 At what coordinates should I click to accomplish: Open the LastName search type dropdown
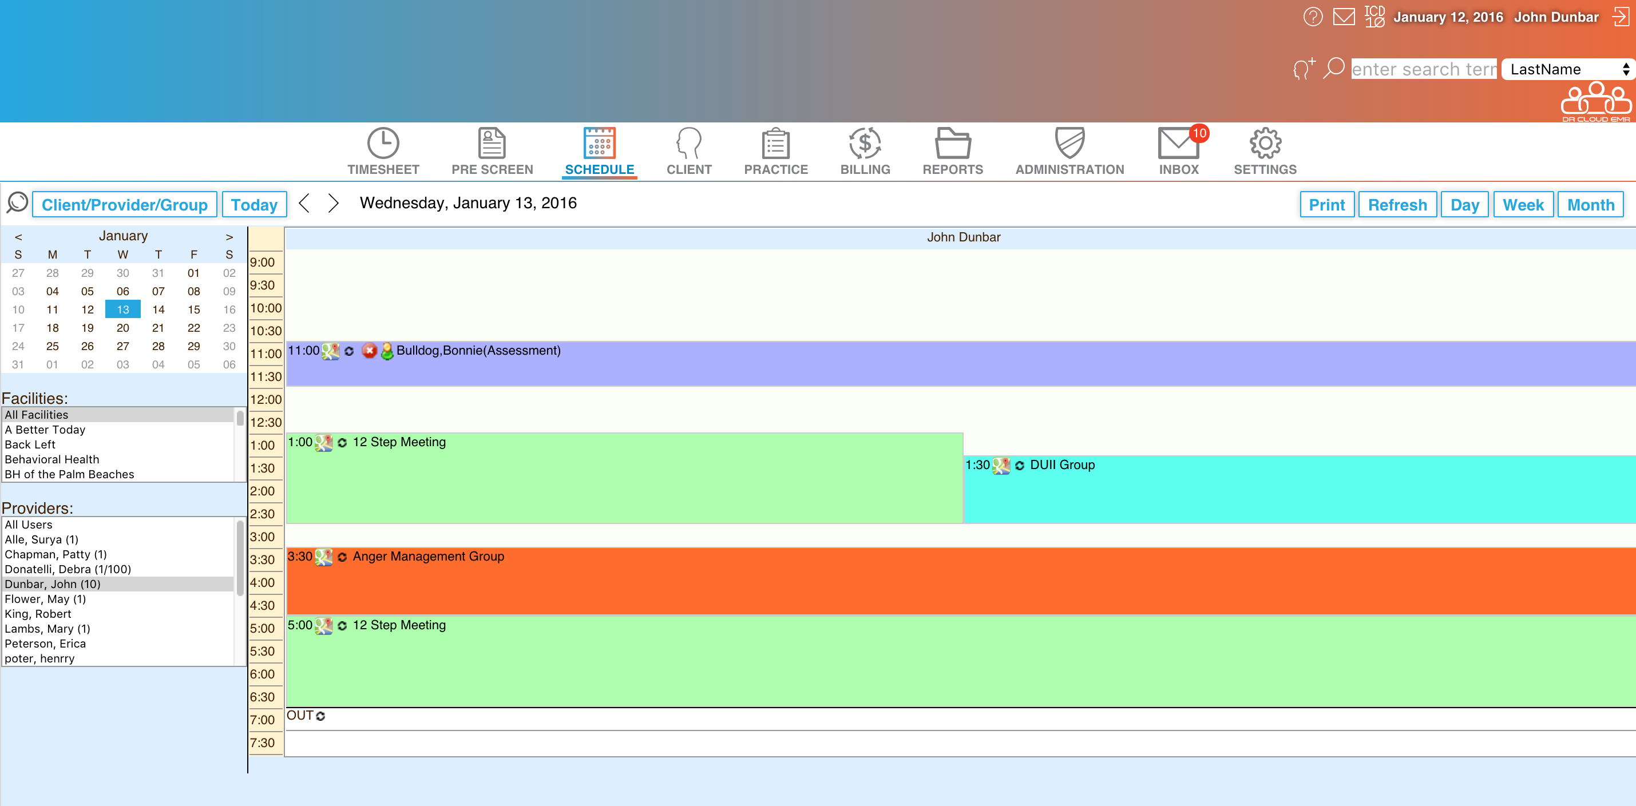click(x=1567, y=69)
